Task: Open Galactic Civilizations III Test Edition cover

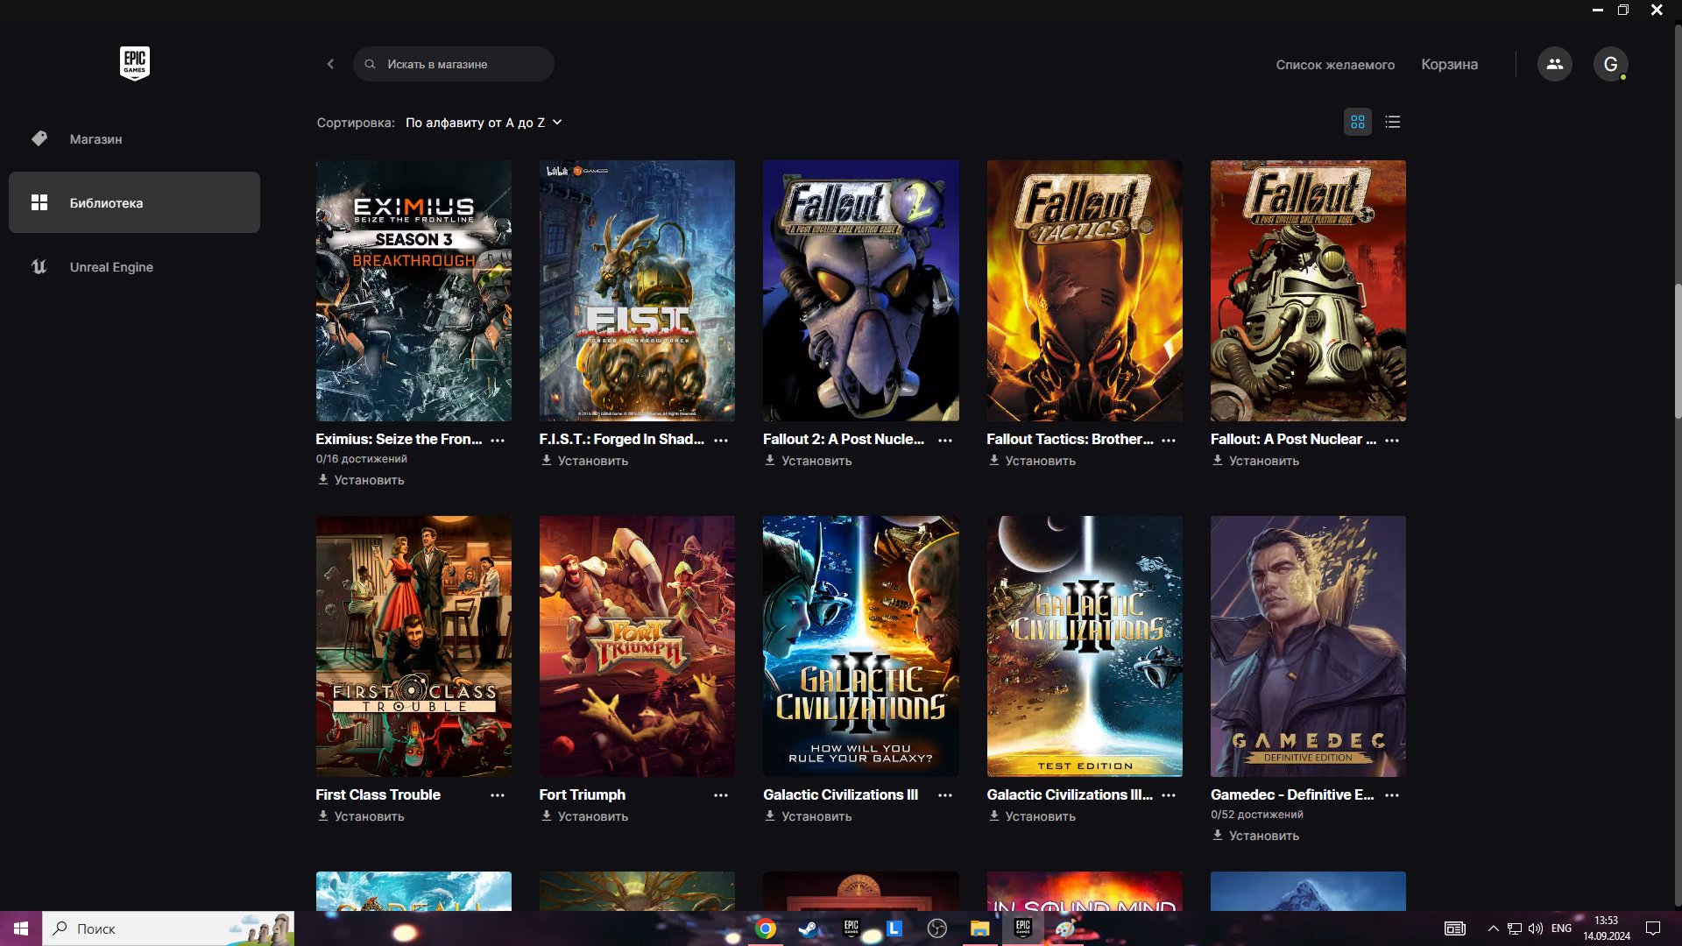Action: click(x=1085, y=646)
